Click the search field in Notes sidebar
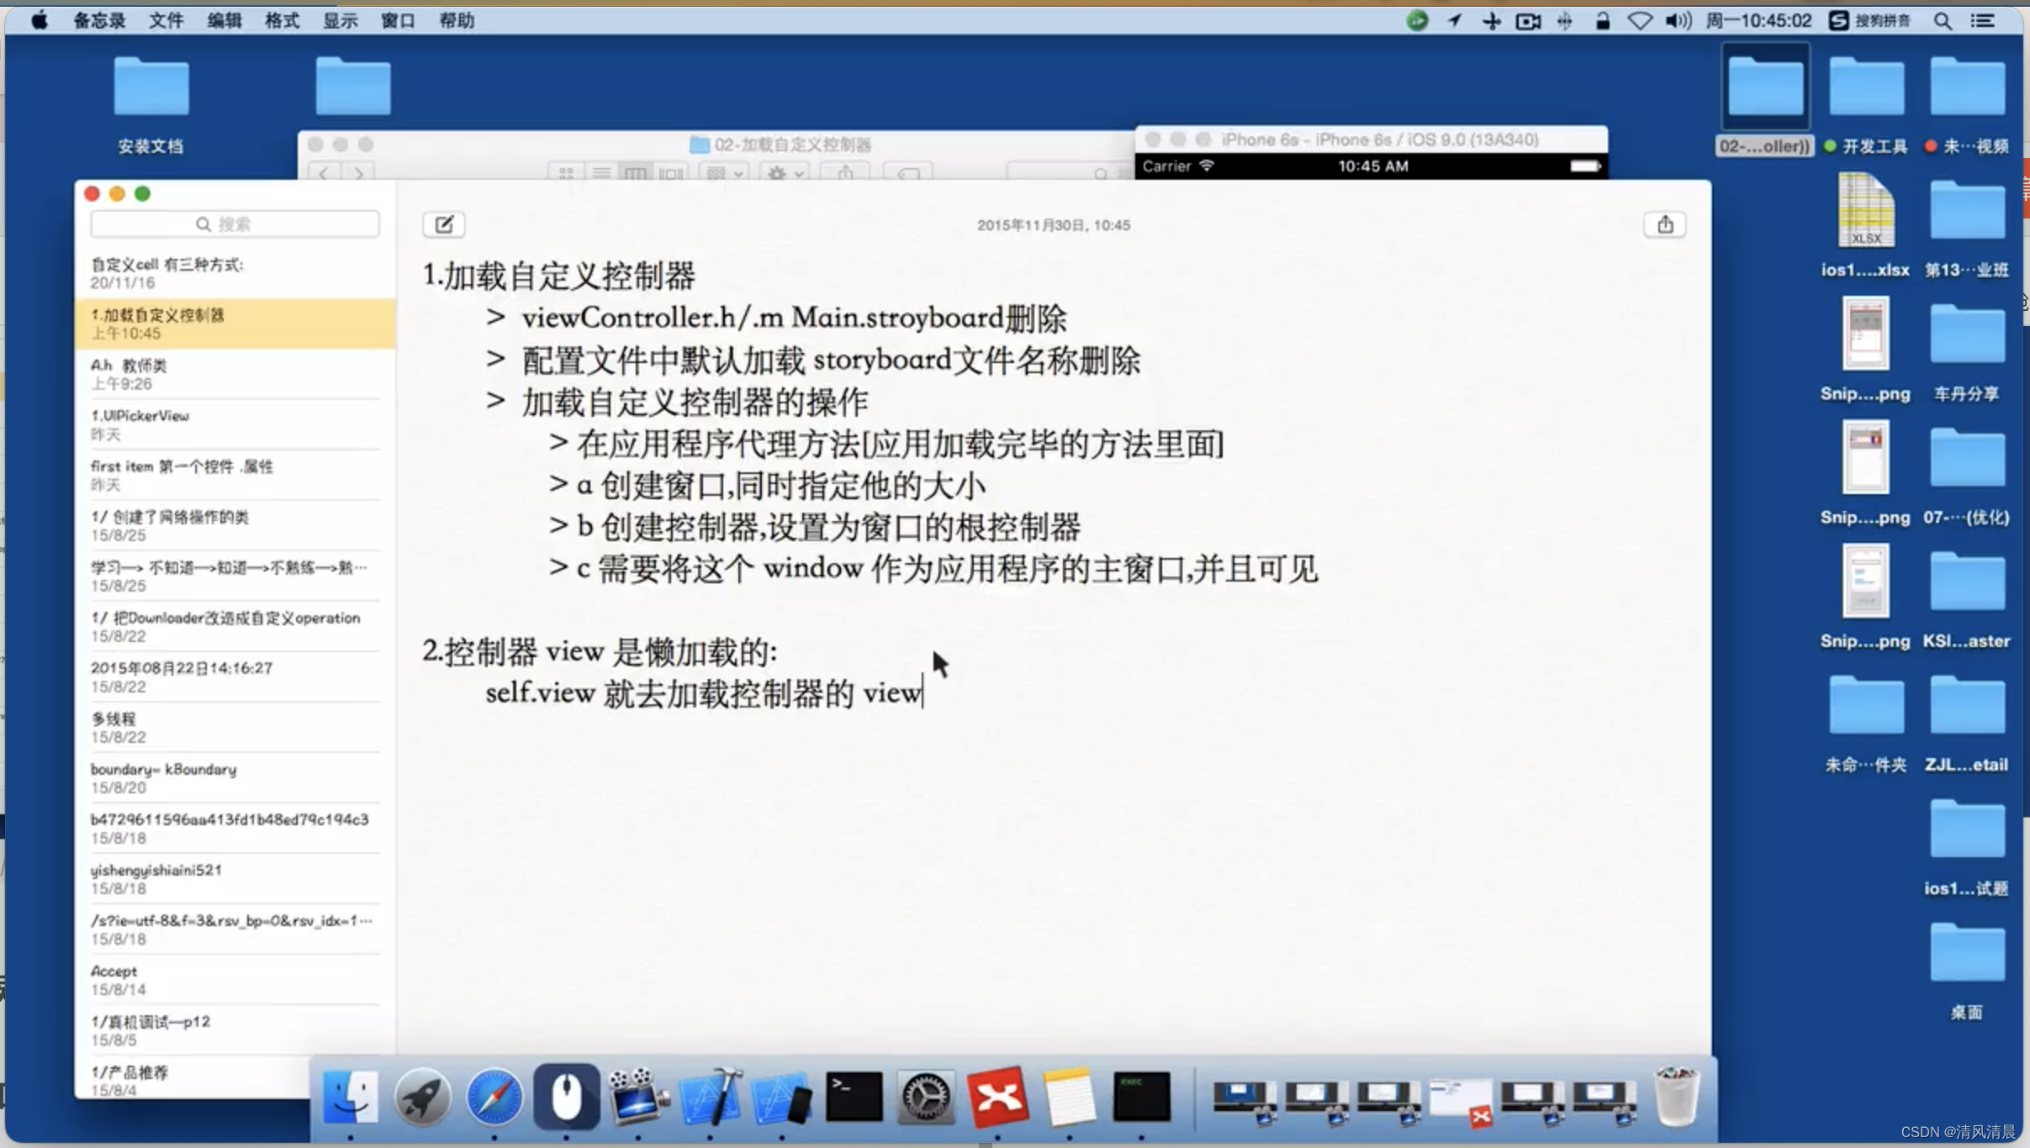Viewport: 2030px width, 1148px height. point(235,224)
